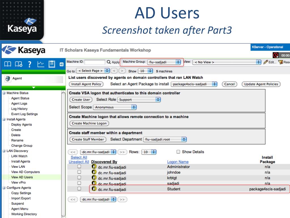Collapse the Install Agents tree section

pos(4,120)
